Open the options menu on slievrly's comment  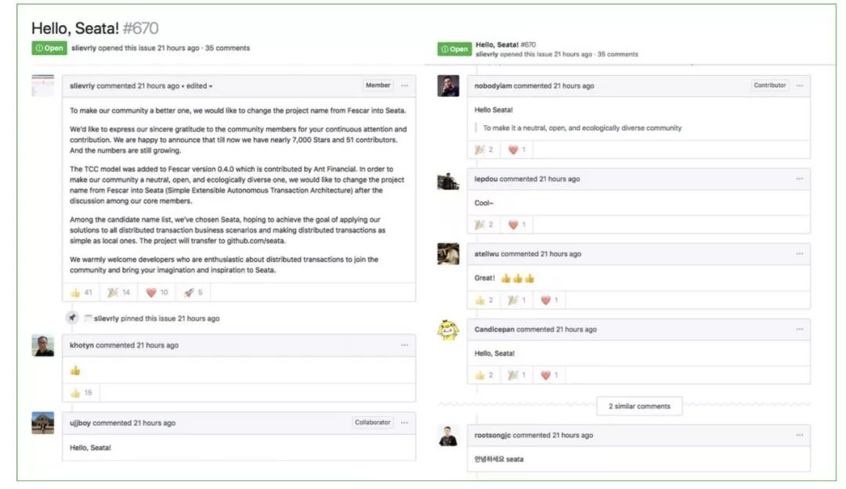pos(405,86)
